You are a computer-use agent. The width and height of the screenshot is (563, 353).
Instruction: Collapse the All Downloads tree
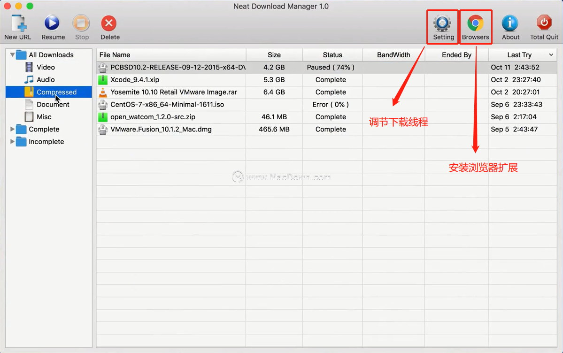12,55
